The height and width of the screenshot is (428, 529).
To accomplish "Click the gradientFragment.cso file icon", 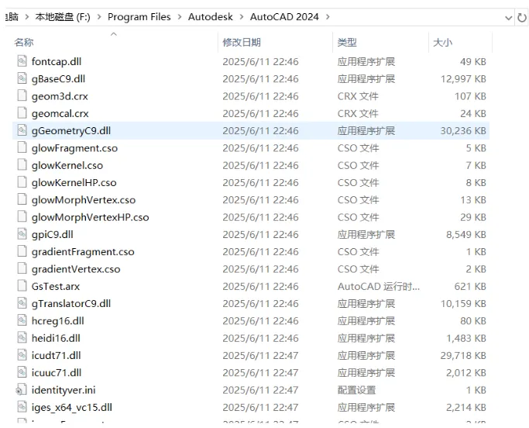I will click(22, 251).
